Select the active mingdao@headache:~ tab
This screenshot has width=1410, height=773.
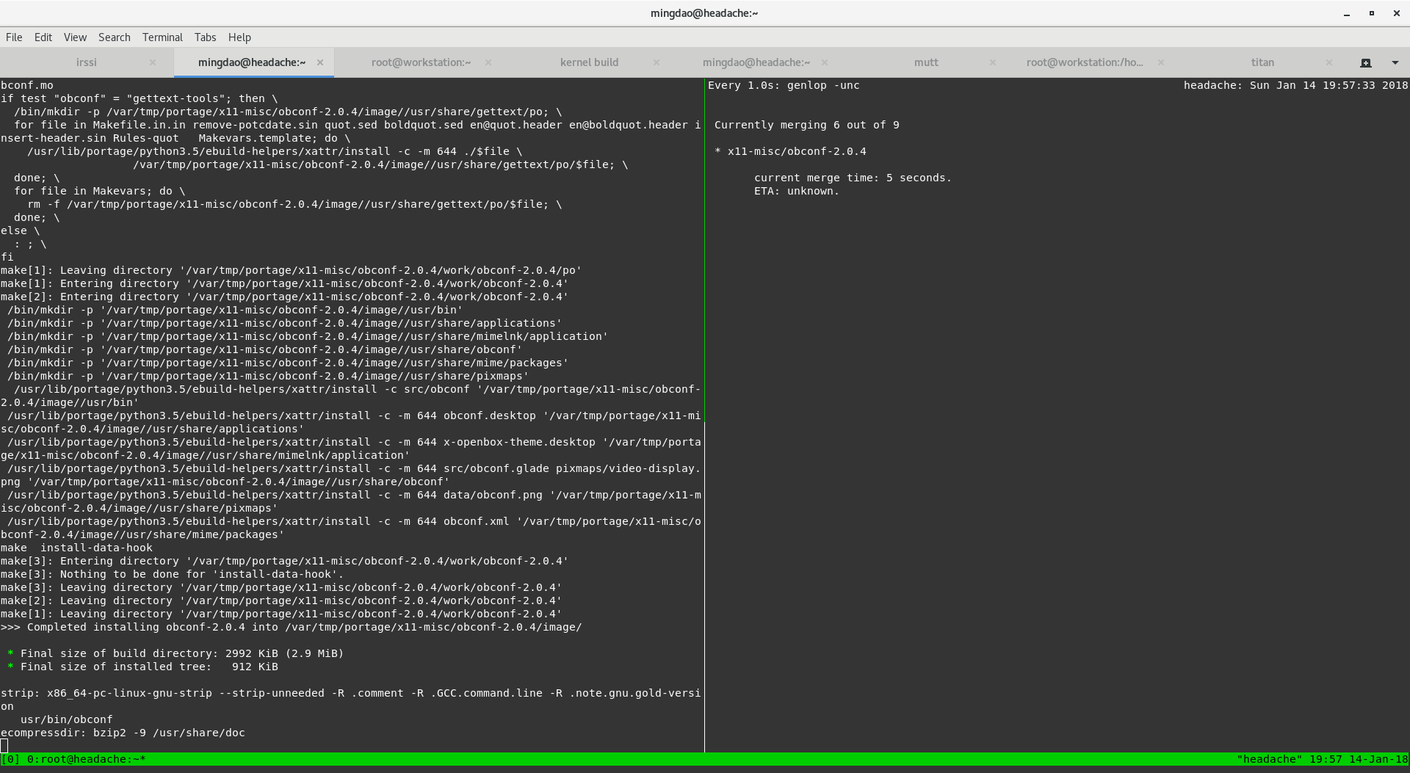click(252, 62)
